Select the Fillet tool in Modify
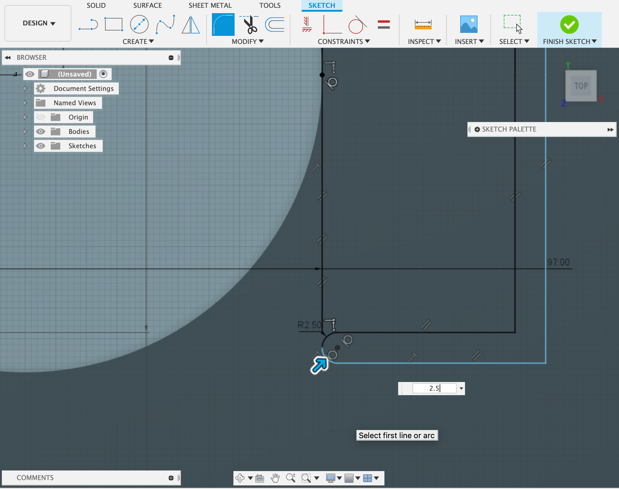The width and height of the screenshot is (619, 489). 223,24
